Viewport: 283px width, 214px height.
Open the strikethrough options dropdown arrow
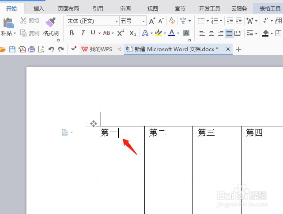point(113,33)
